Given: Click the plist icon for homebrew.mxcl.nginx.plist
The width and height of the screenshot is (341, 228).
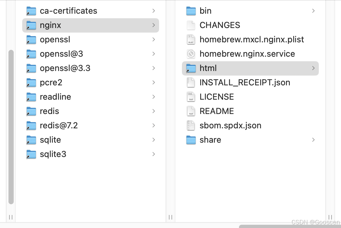Looking at the screenshot, I should (x=191, y=39).
